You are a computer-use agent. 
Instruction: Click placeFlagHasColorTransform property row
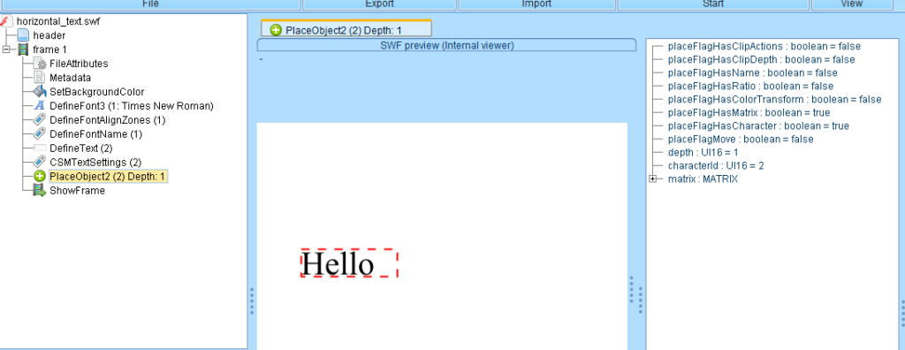pyautogui.click(x=774, y=99)
